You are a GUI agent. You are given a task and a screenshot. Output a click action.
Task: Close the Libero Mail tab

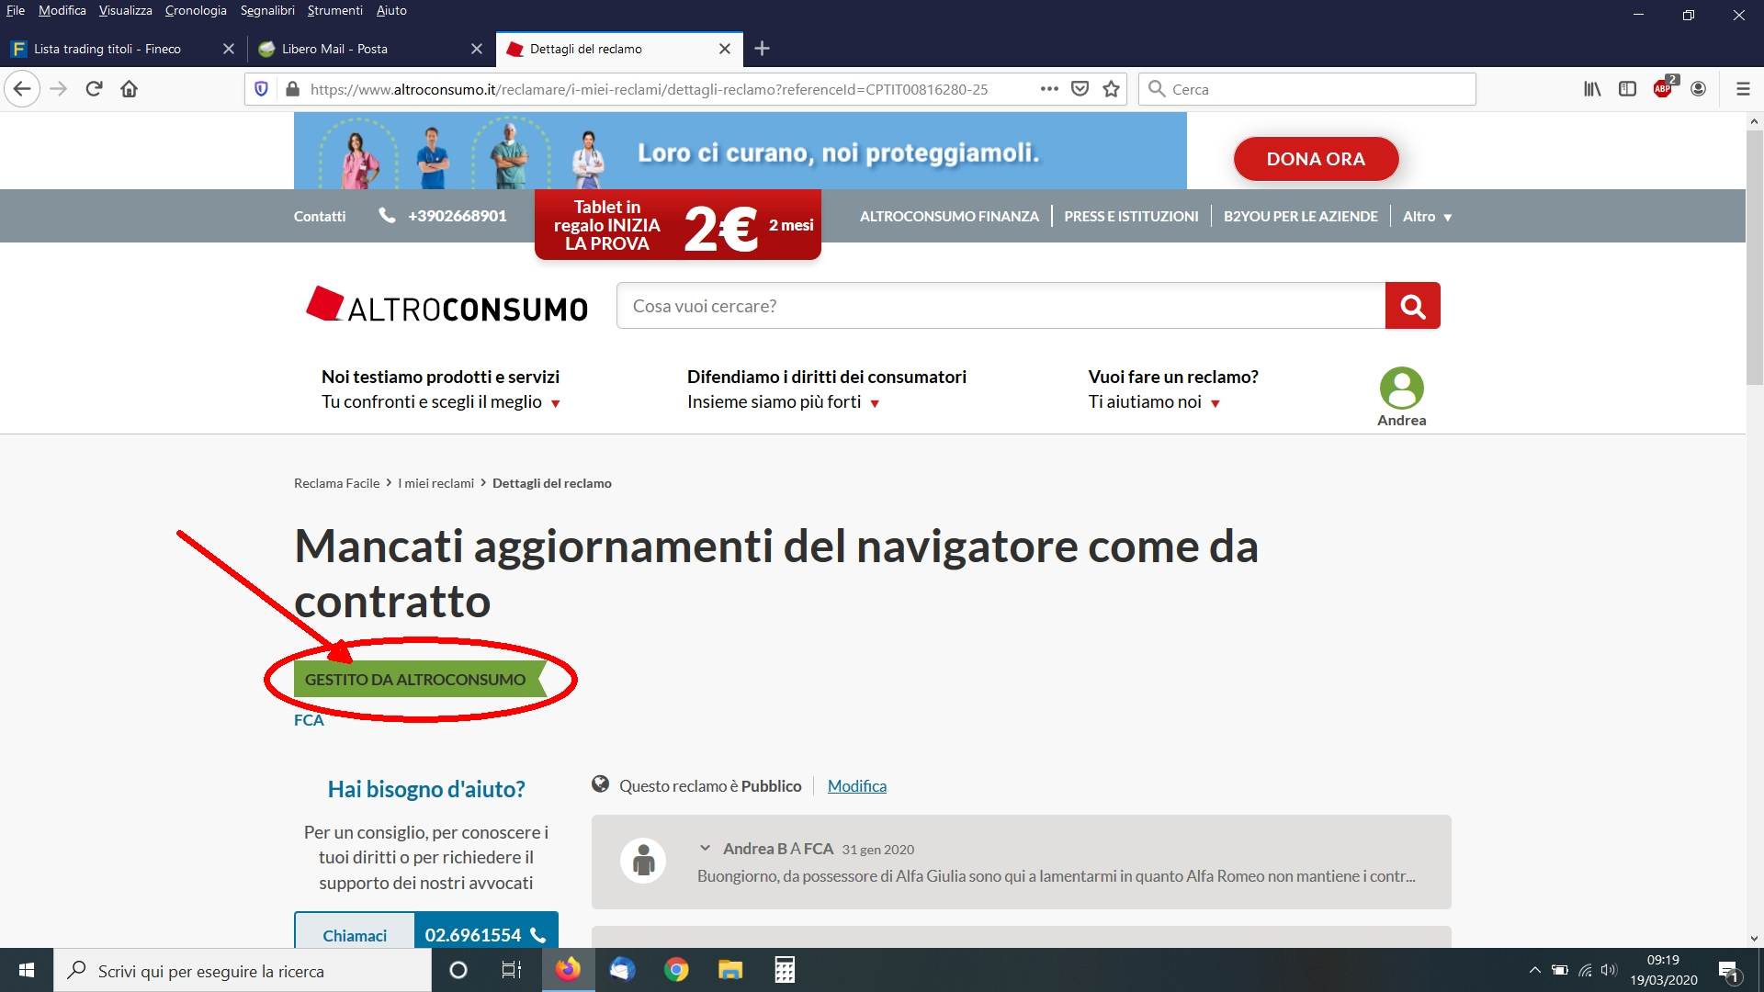[x=477, y=49]
